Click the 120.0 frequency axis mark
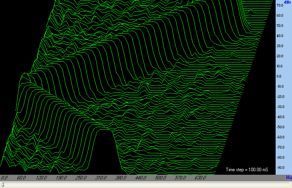The image size is (292, 188). pyautogui.click(x=41, y=178)
